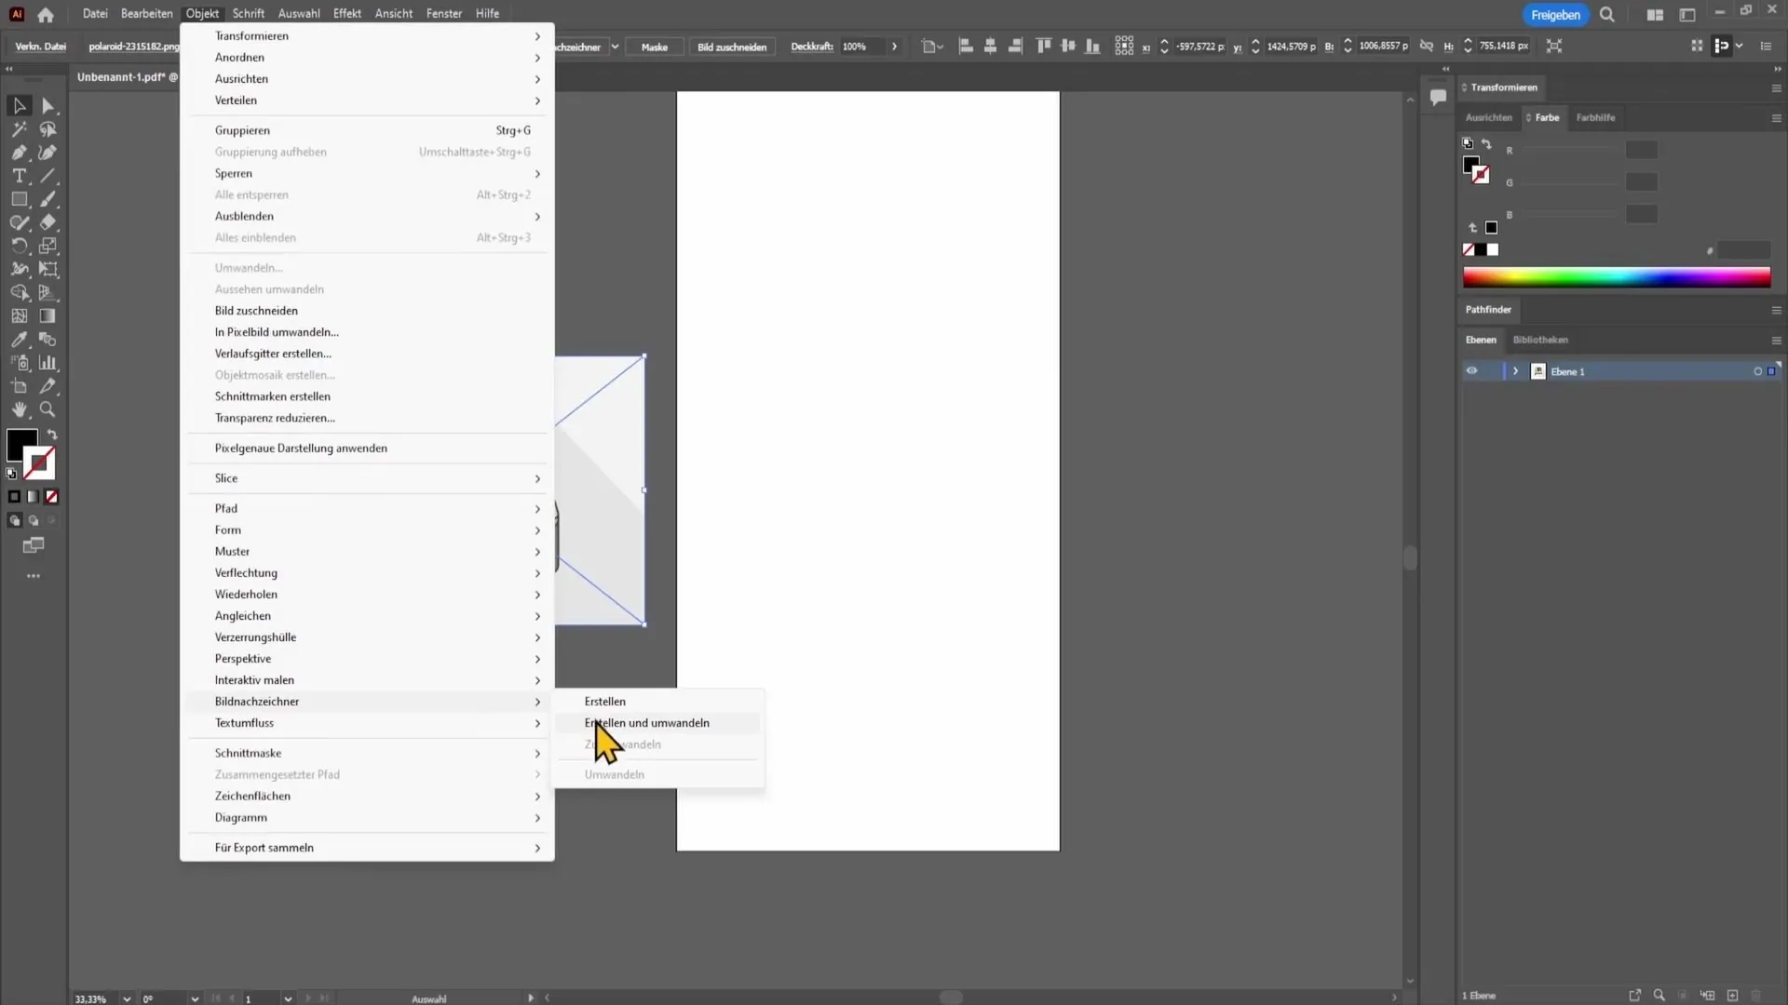Select the Scale tool
The height and width of the screenshot is (1005, 1788).
coord(48,246)
